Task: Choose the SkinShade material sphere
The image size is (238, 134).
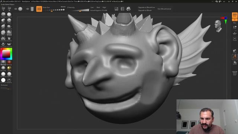Action: (3, 74)
